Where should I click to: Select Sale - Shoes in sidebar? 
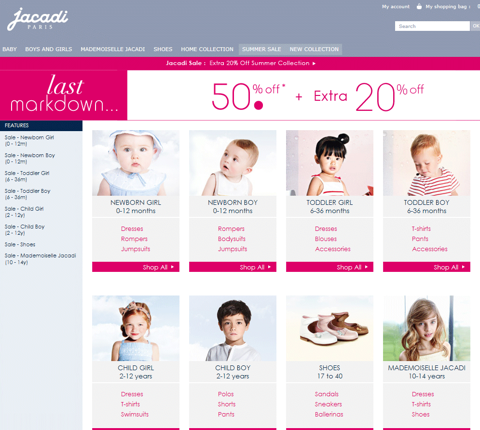coord(20,244)
